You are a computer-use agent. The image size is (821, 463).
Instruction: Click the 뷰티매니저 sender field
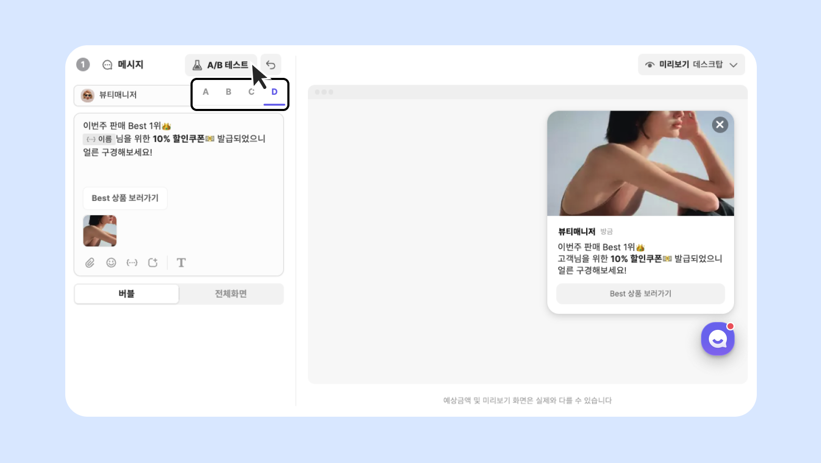click(133, 95)
